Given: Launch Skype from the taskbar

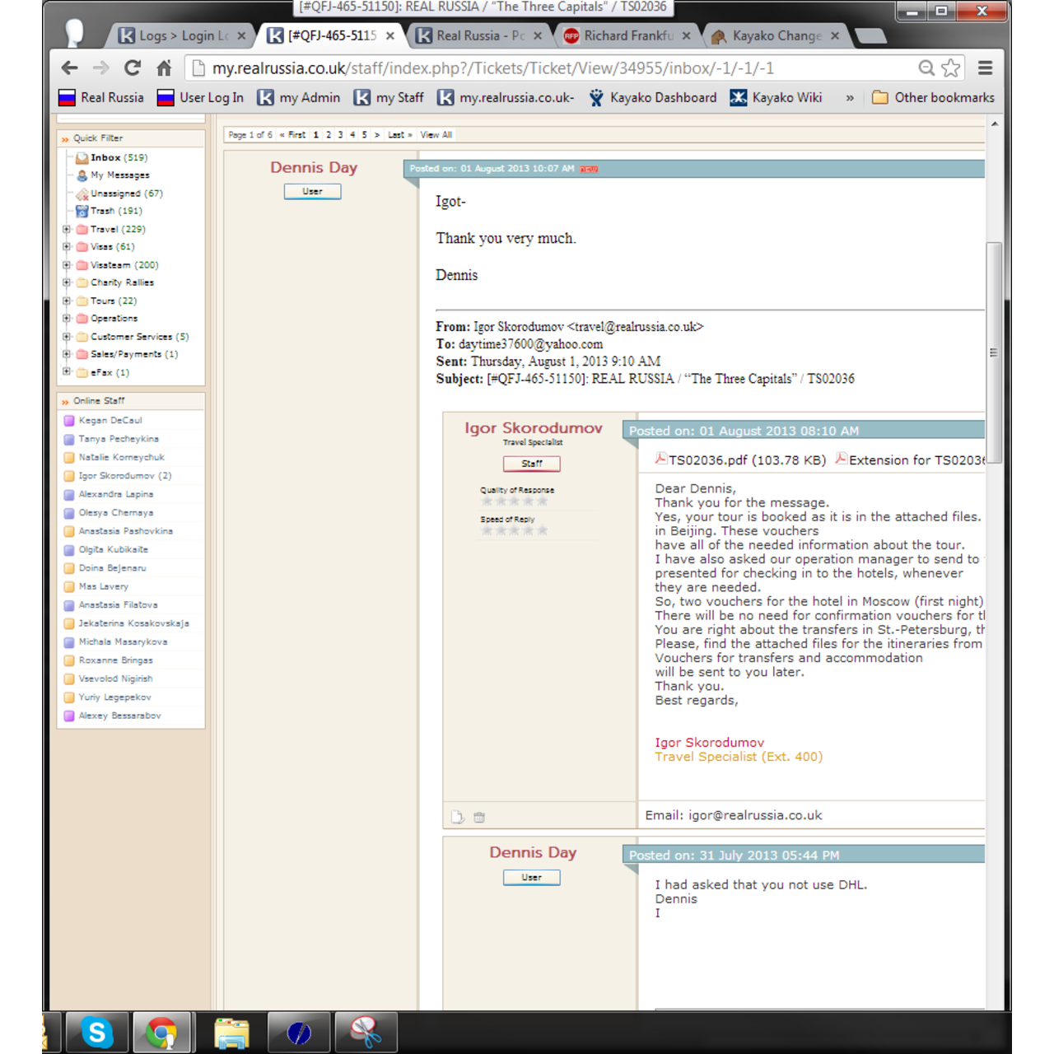Looking at the screenshot, I should pos(96,1032).
